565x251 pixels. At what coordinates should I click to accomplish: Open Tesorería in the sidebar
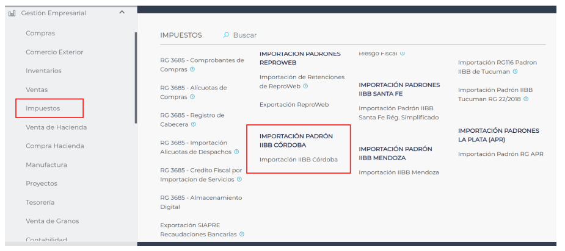click(x=40, y=202)
